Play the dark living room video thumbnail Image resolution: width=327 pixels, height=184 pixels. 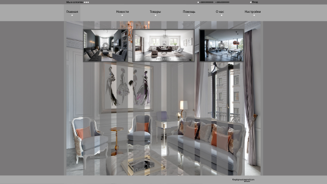coord(106,45)
